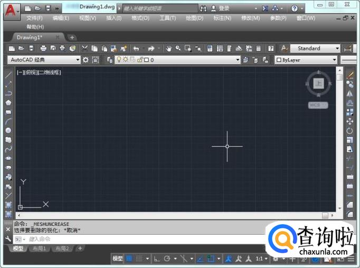Click the WCS button under ViewCube
This screenshot has height=268, width=360.
[318, 105]
